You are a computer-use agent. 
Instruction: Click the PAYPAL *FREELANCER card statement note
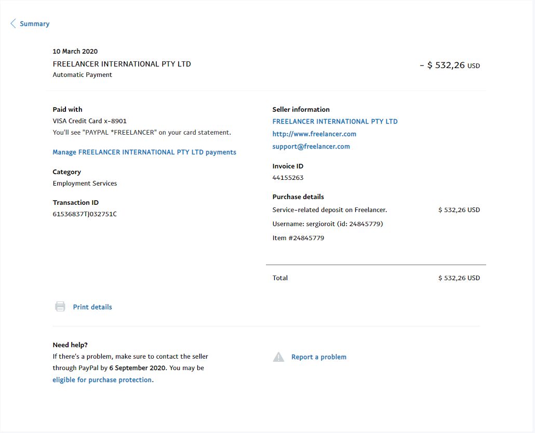[142, 133]
